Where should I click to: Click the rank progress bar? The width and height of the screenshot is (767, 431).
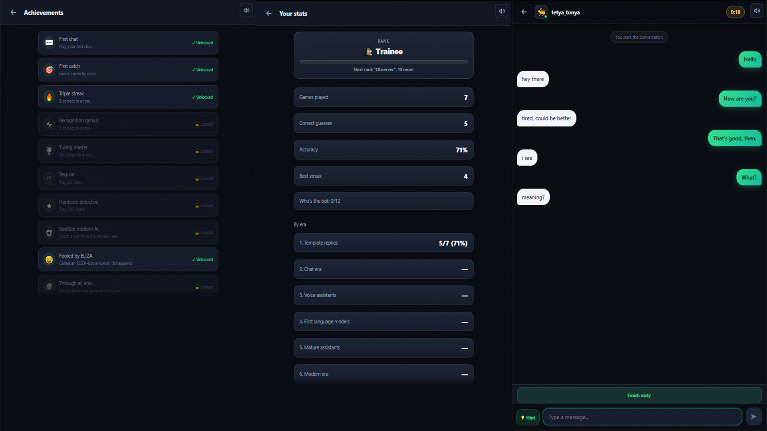point(383,62)
